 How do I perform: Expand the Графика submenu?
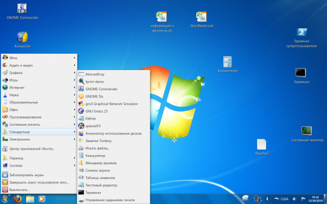39,73
